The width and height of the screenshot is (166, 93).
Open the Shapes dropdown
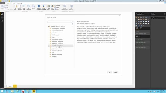57,9
